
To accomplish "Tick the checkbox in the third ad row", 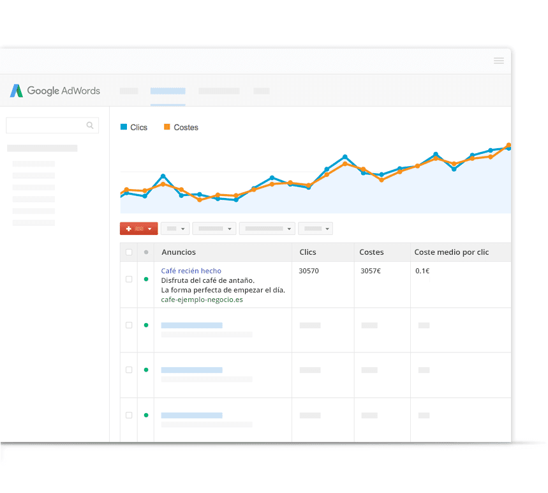I will point(129,370).
